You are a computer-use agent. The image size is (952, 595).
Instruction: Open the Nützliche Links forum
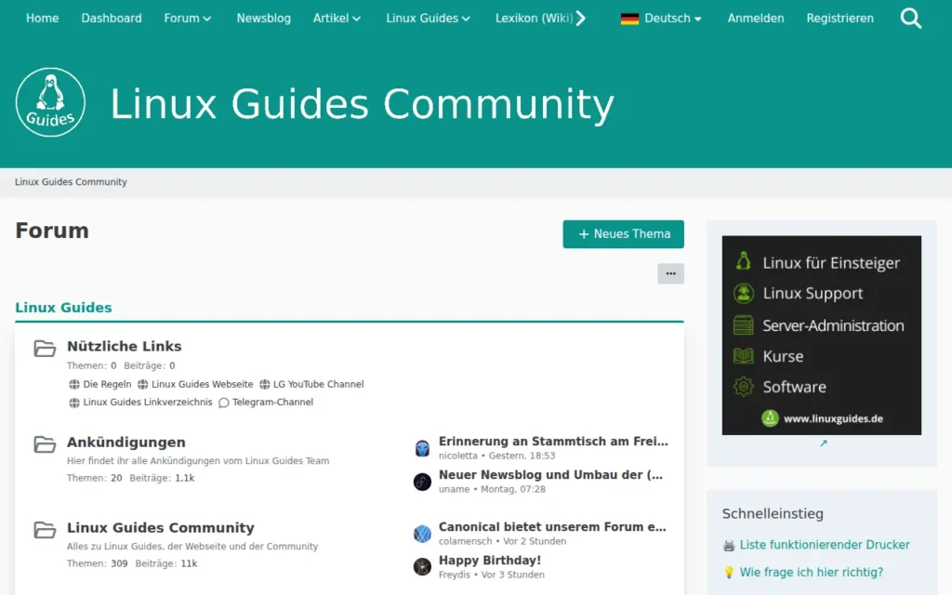coord(125,346)
